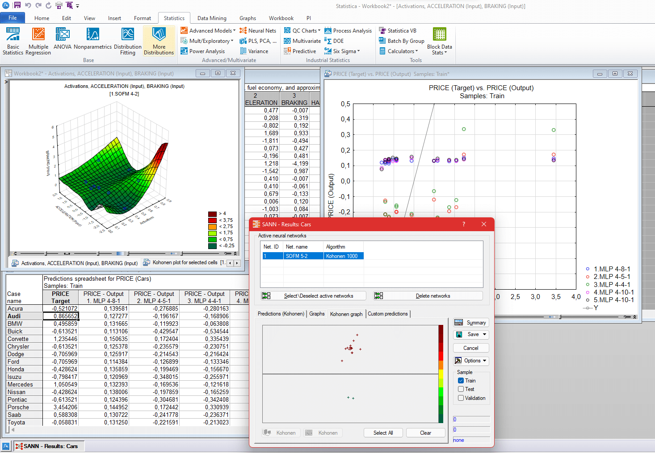Open the quick access toolbar customize arrow

[77, 6]
